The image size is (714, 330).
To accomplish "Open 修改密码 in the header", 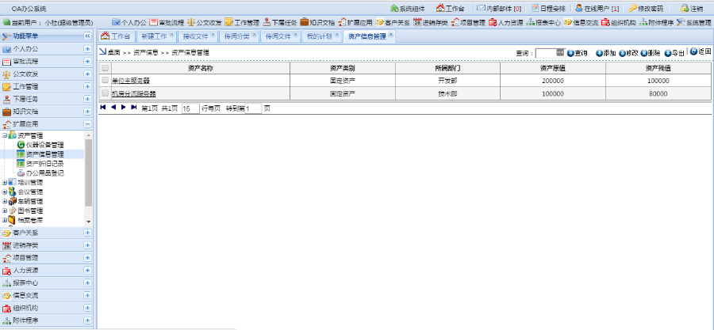I will click(646, 9).
